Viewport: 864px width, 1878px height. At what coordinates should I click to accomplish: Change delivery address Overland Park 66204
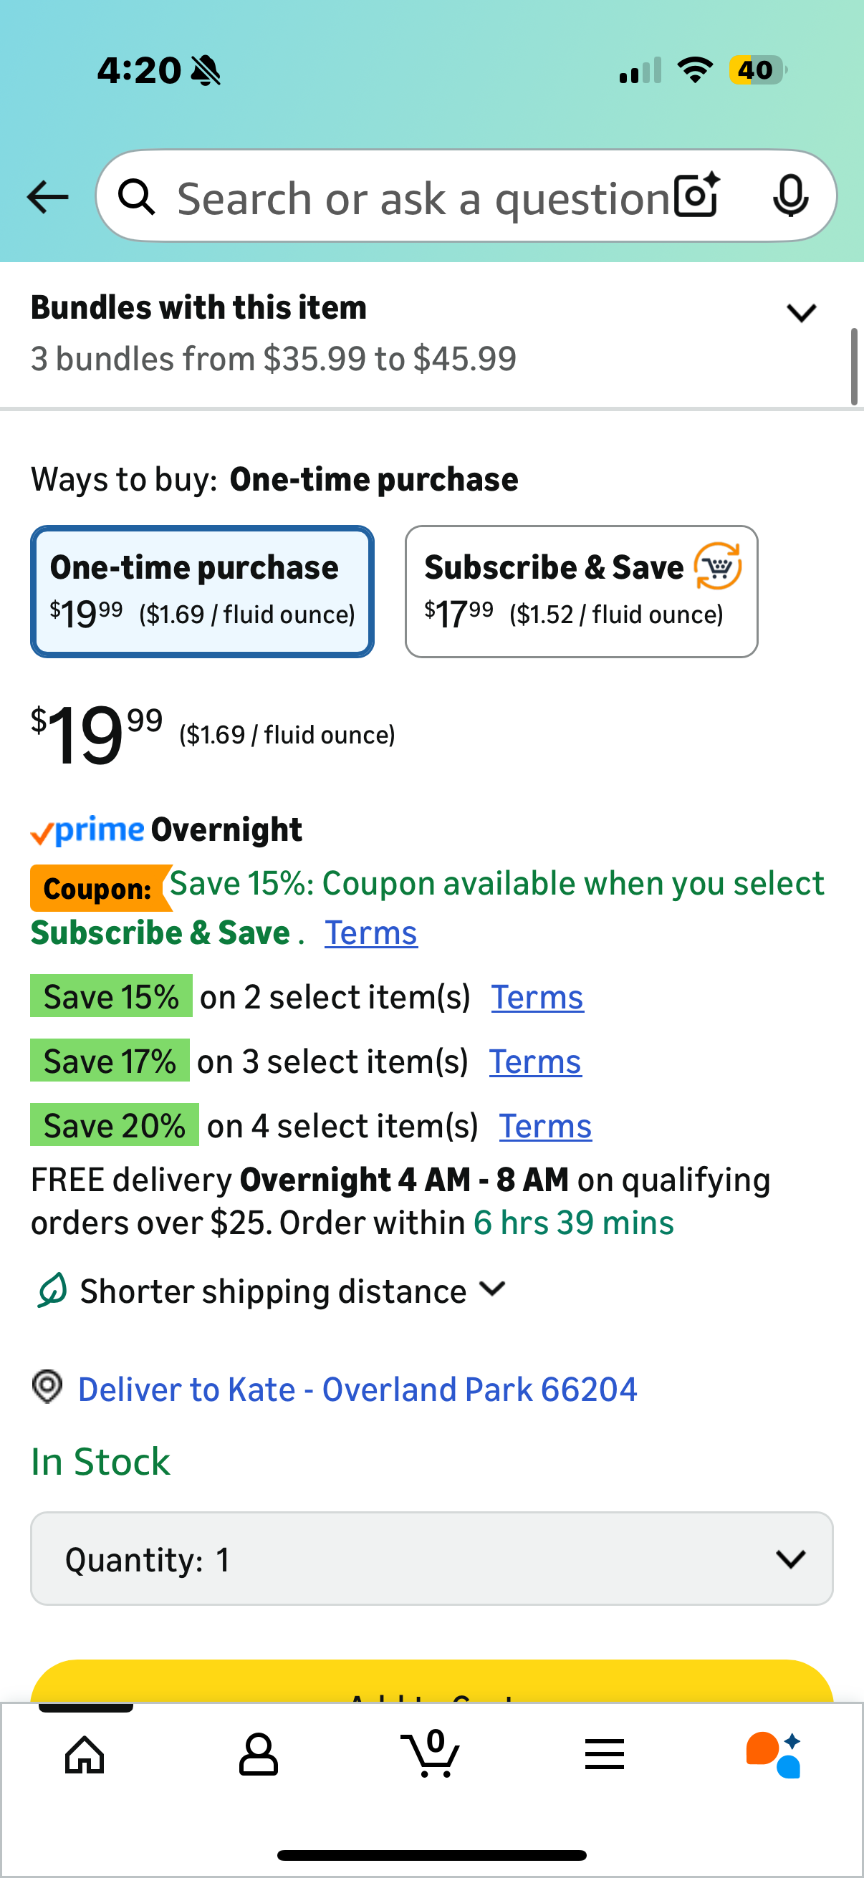(x=357, y=1389)
